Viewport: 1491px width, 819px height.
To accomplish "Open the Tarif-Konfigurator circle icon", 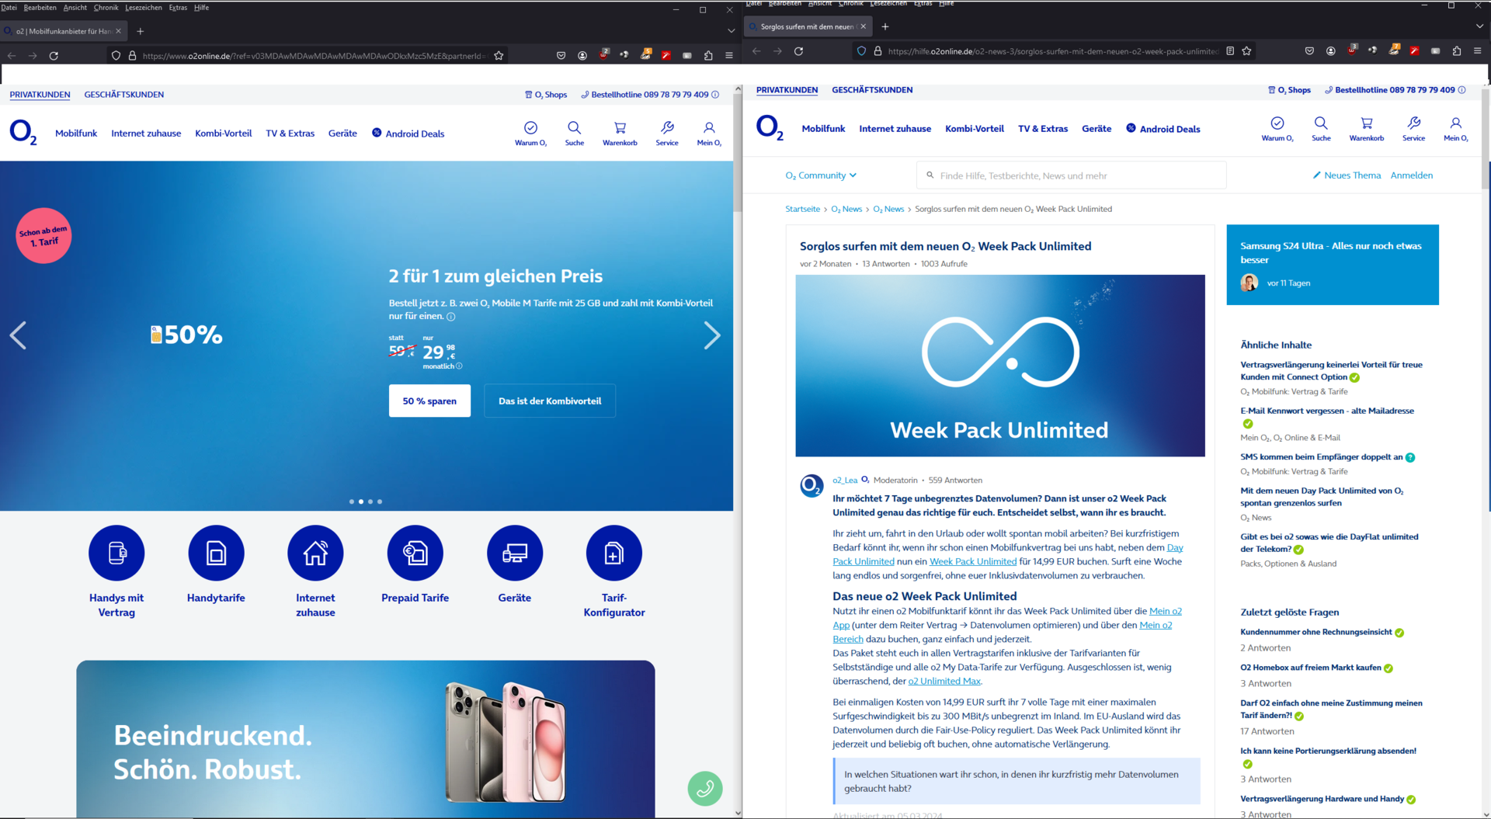I will pyautogui.click(x=613, y=553).
